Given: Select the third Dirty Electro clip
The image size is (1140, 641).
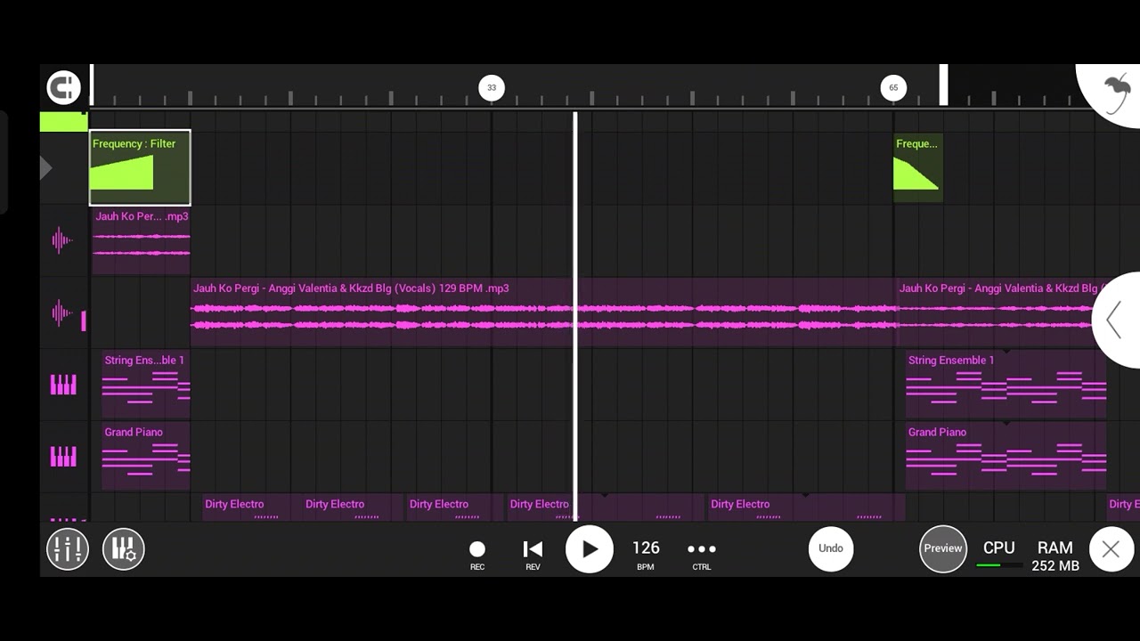Looking at the screenshot, I should 453,507.
